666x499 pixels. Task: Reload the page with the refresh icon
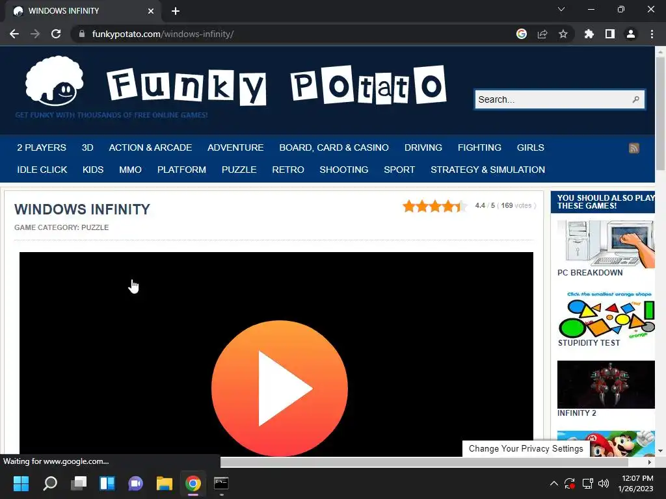tap(56, 34)
